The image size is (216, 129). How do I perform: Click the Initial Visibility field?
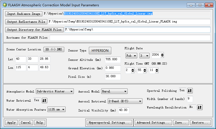[x=124, y=110]
